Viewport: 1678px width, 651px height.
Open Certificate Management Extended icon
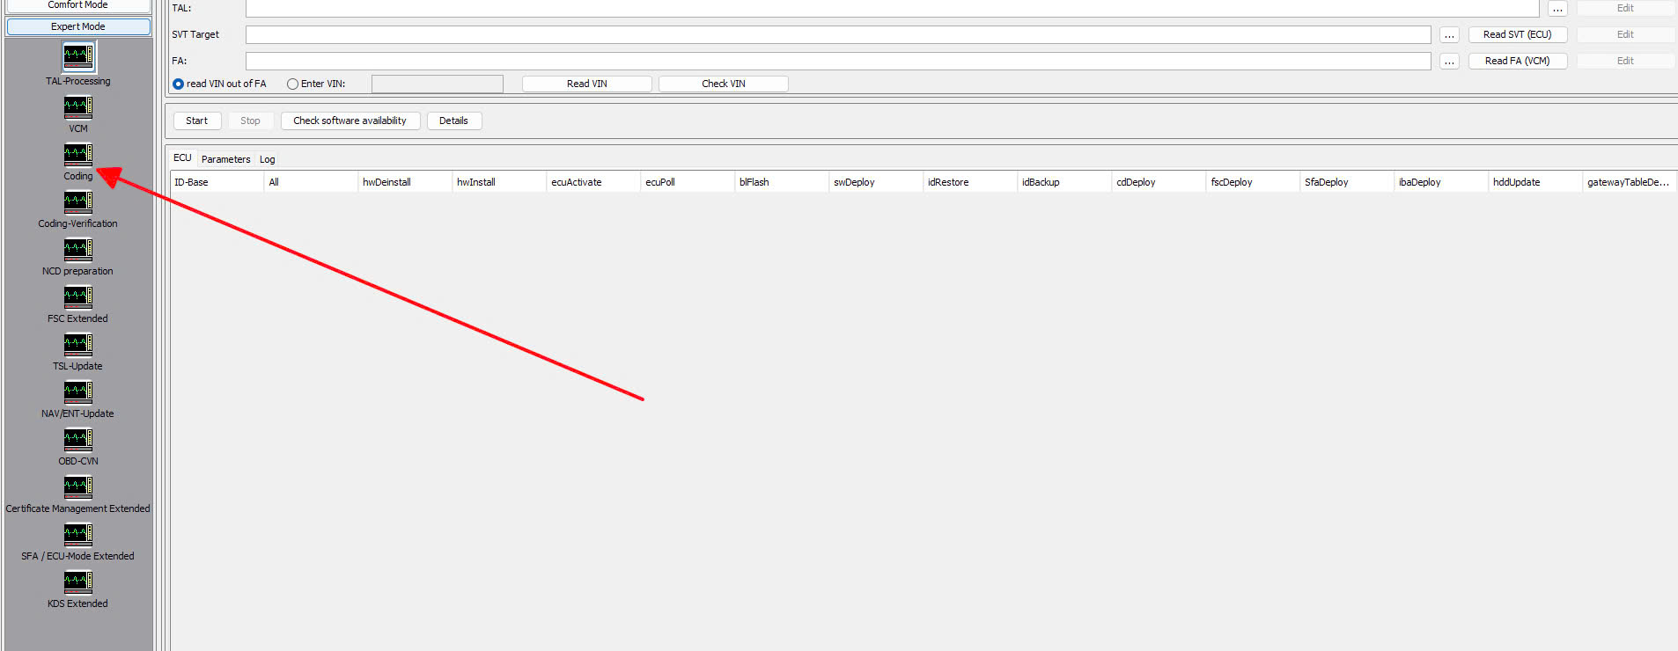click(x=78, y=486)
